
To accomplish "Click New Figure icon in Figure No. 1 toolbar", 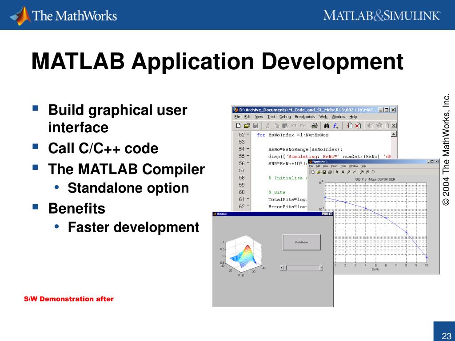I will [x=313, y=172].
